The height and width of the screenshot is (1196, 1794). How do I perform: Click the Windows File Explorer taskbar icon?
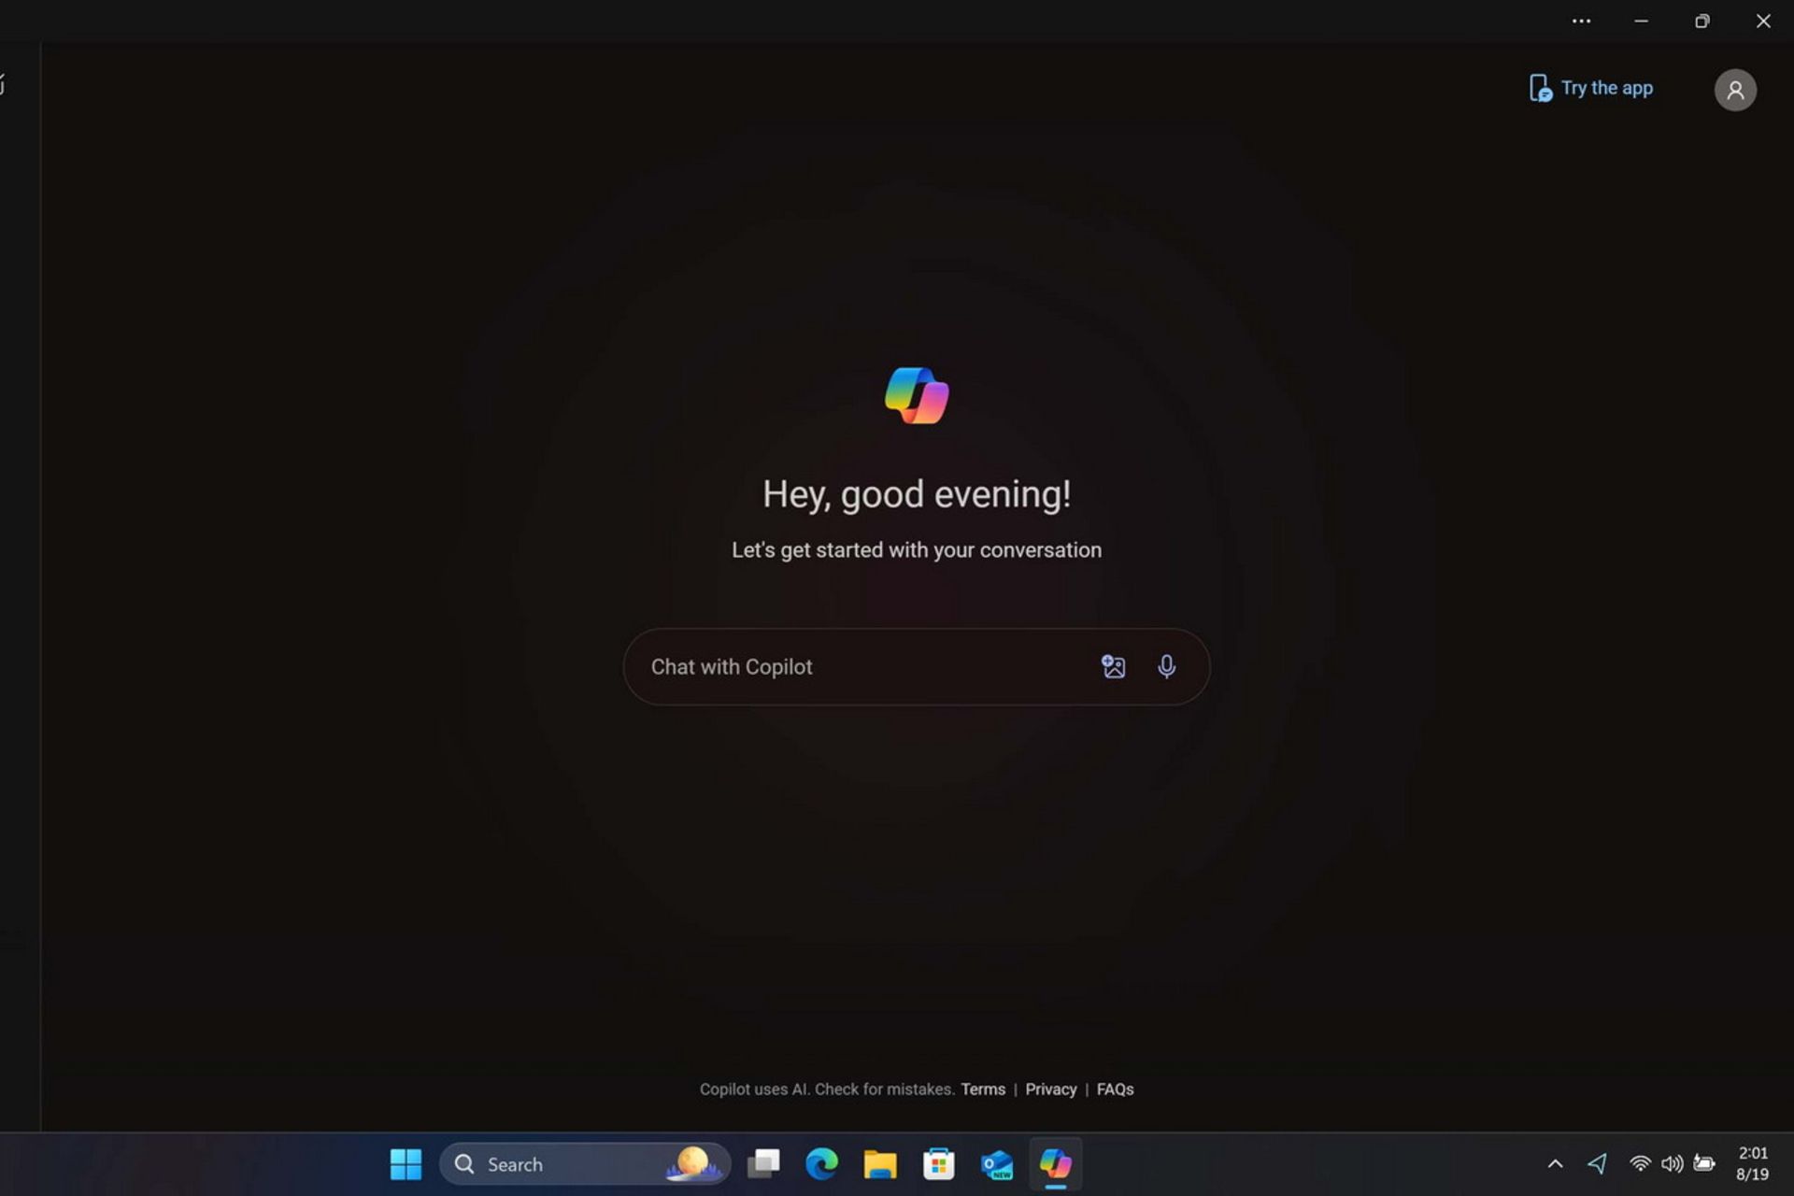879,1164
